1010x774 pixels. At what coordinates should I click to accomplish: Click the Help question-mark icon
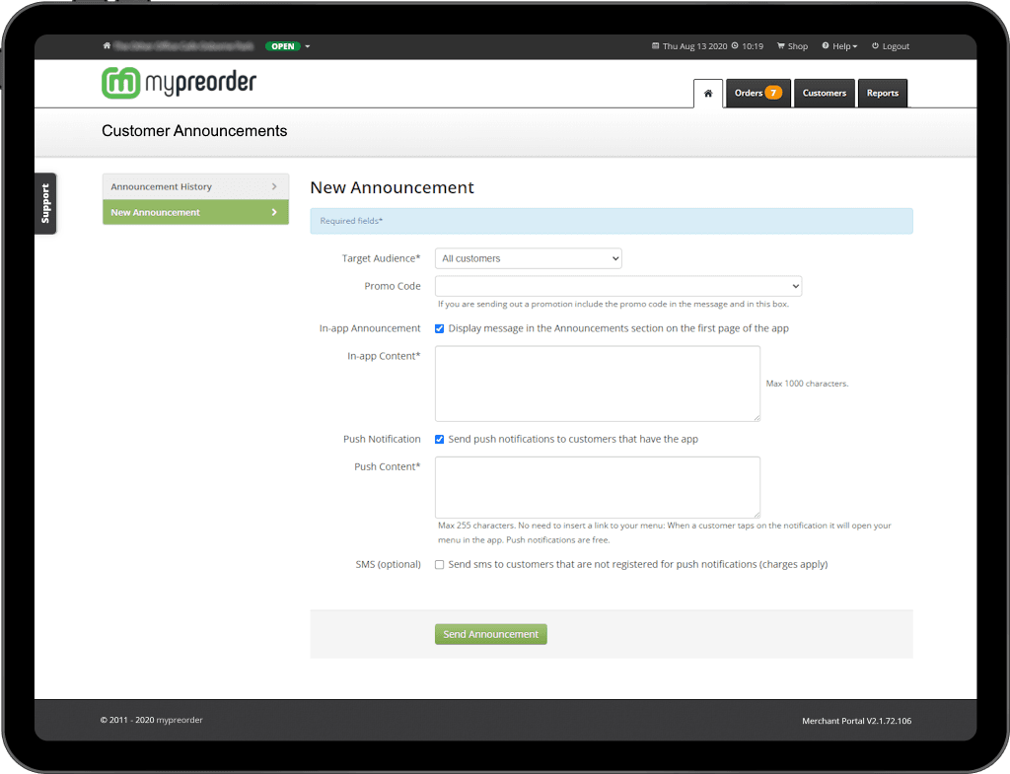(x=824, y=45)
